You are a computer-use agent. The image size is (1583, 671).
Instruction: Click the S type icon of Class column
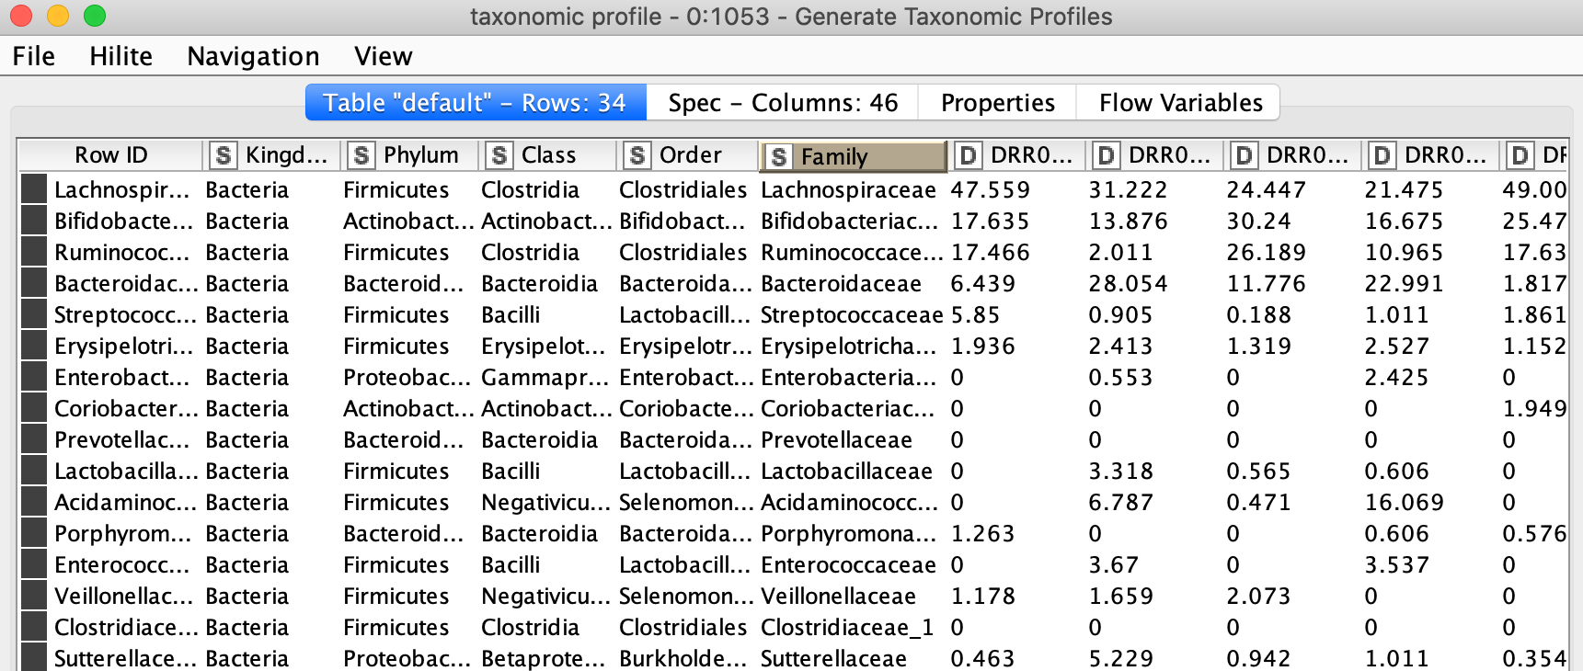[499, 155]
